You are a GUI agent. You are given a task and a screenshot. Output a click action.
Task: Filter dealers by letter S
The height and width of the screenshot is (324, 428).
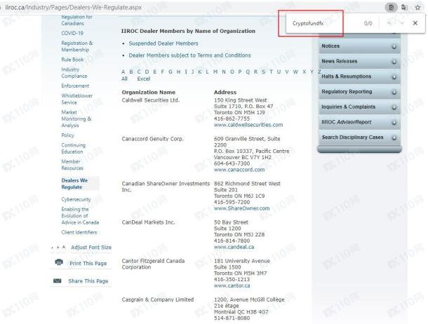263,72
